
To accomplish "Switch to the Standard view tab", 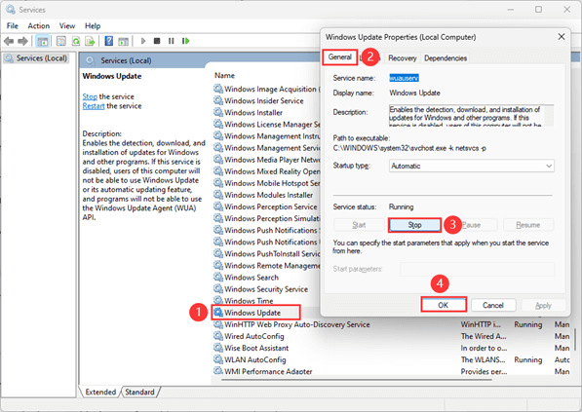I will pyautogui.click(x=140, y=392).
